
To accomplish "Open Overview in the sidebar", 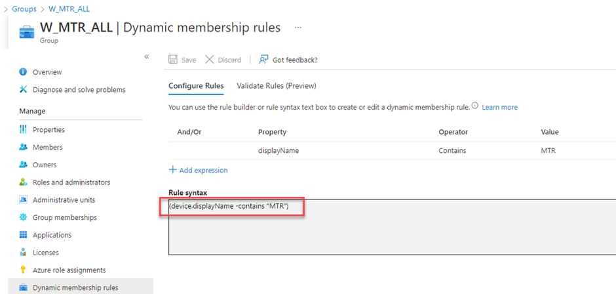I will click(x=47, y=72).
